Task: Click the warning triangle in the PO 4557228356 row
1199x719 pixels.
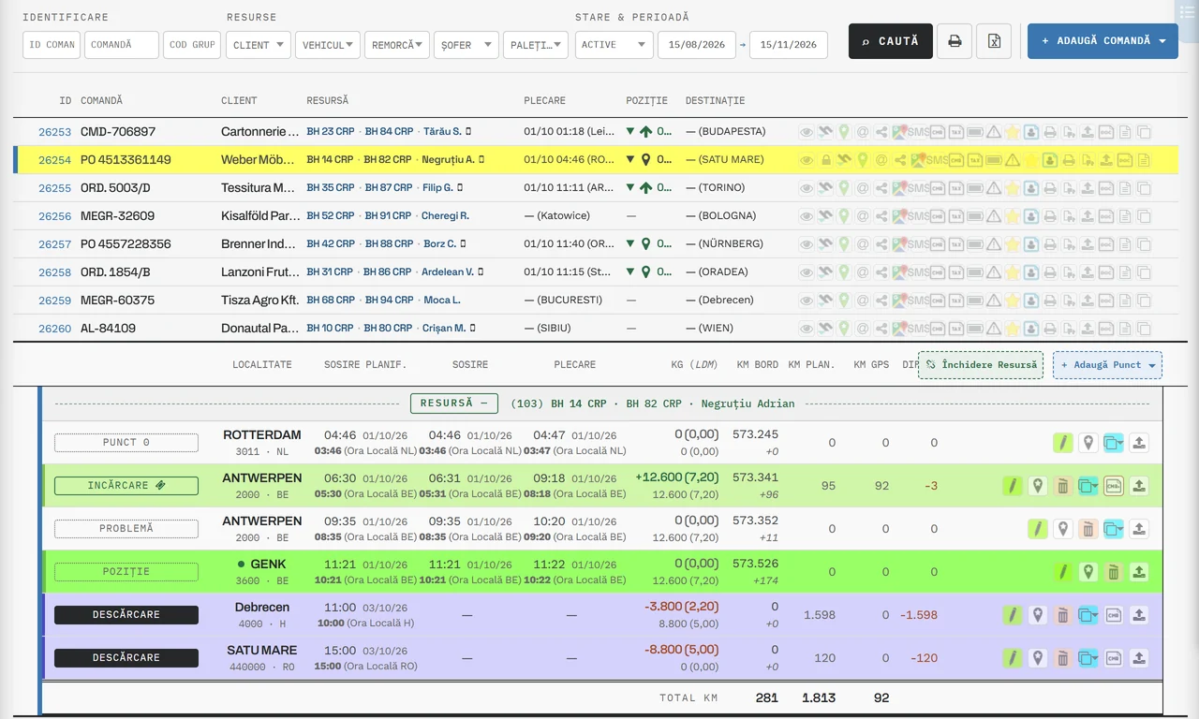Action: click(994, 244)
